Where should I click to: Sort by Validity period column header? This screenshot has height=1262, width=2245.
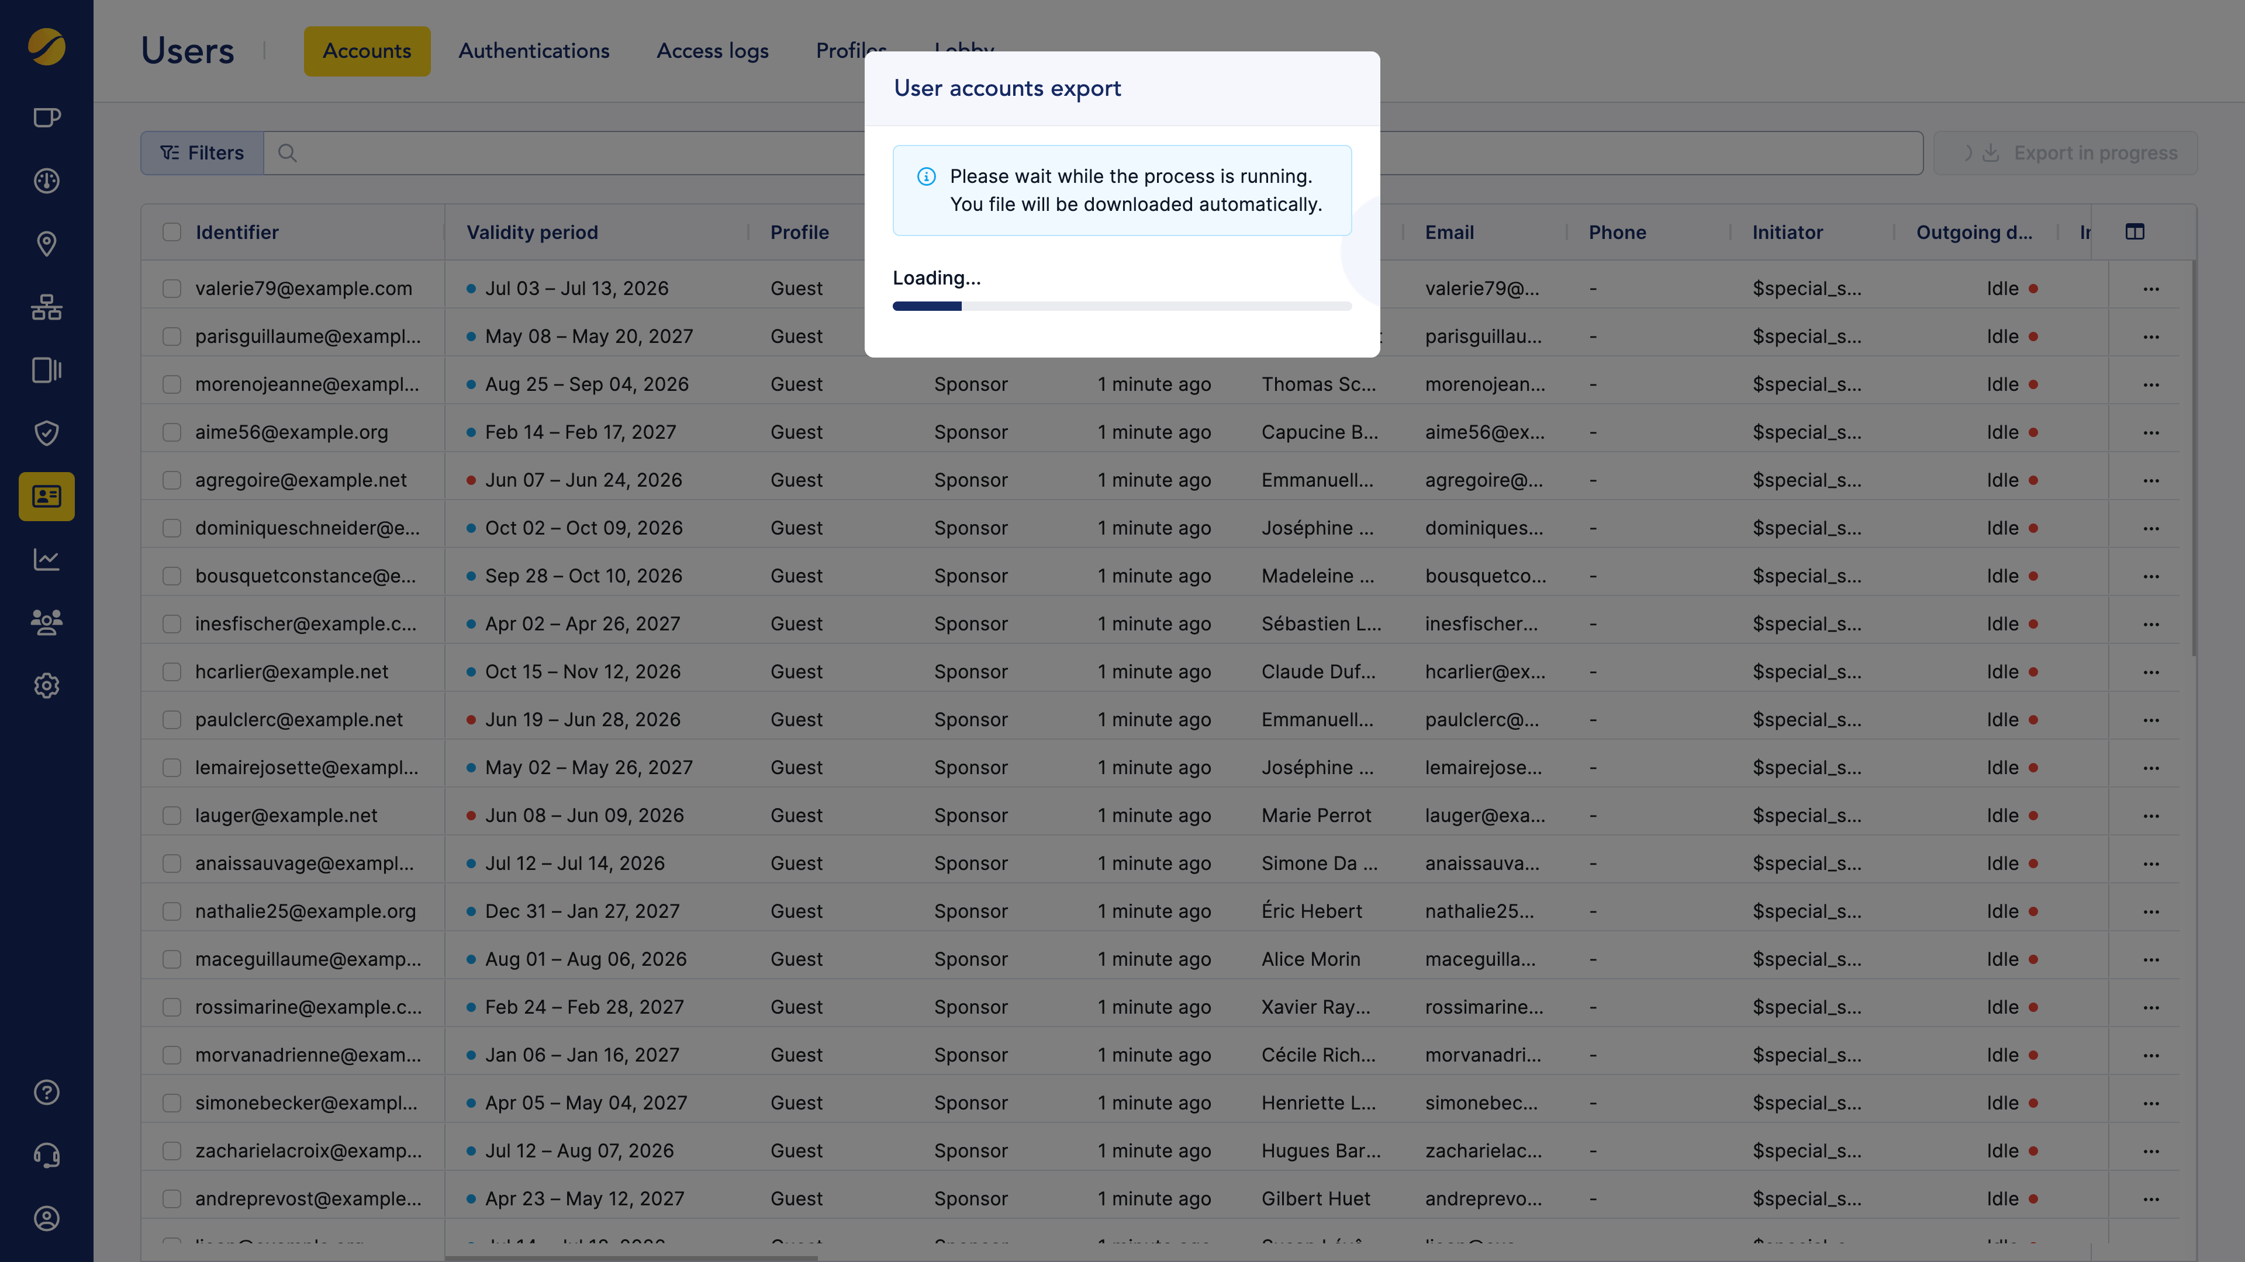(533, 233)
